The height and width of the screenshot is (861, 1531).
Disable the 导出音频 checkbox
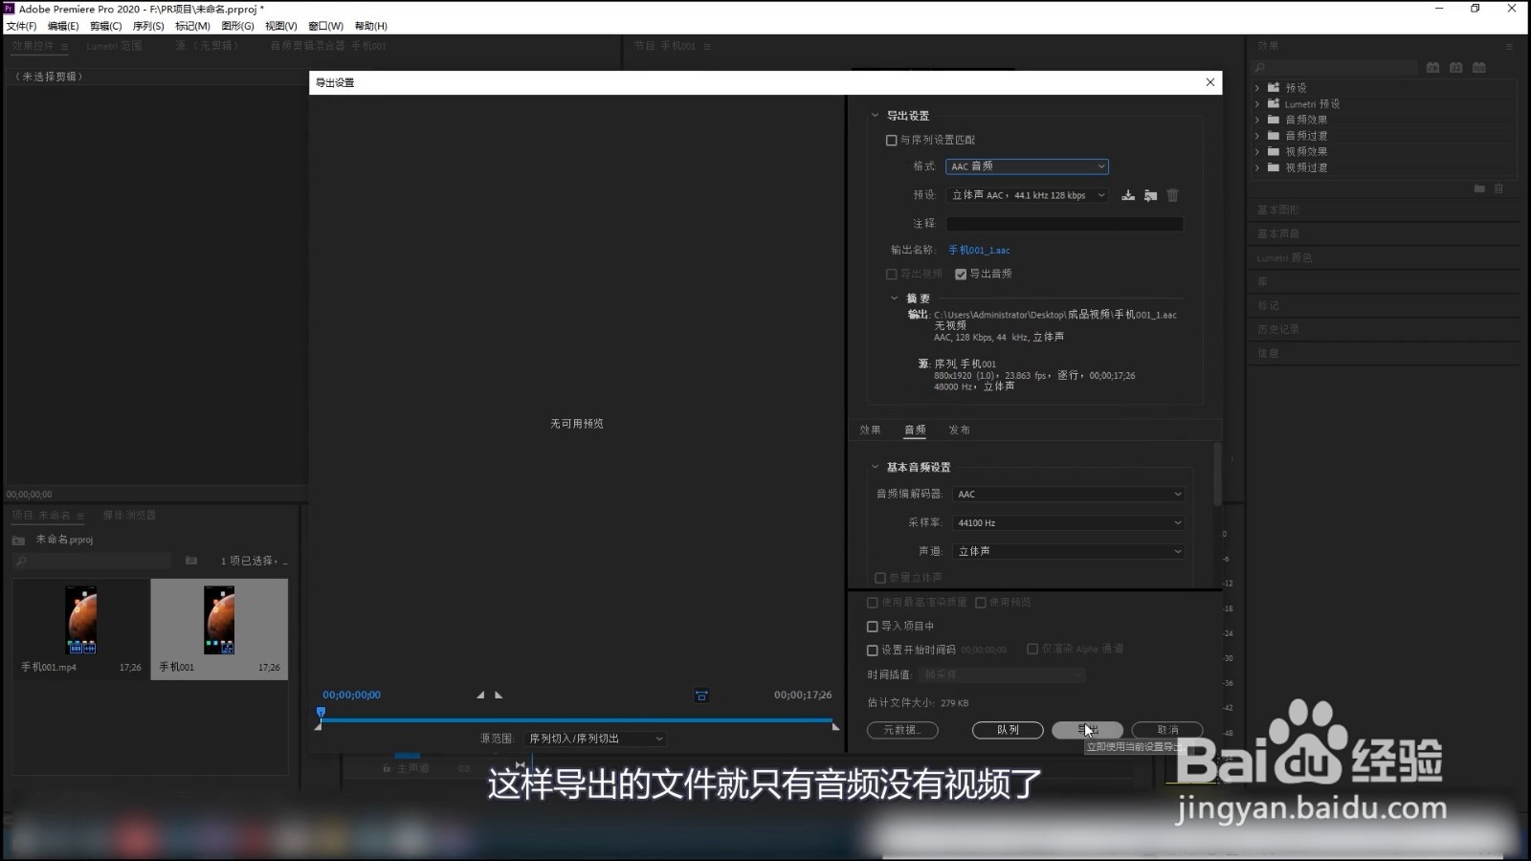click(961, 274)
